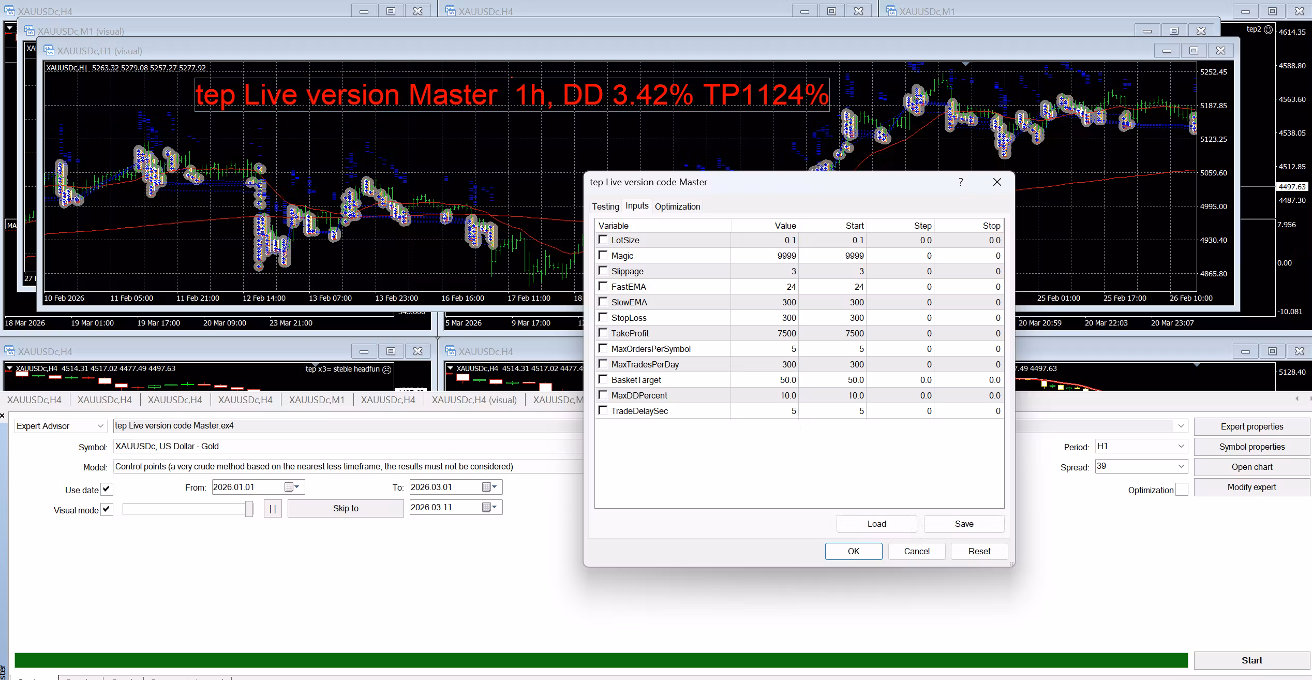Click the smiley expert icon beside tep2
This screenshot has height=680, width=1312.
pyautogui.click(x=1268, y=29)
